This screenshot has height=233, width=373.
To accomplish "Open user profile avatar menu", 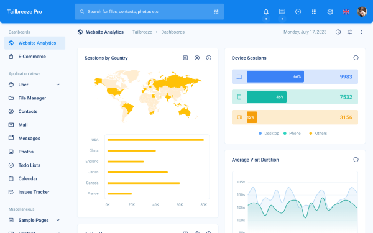I will 362,11.
